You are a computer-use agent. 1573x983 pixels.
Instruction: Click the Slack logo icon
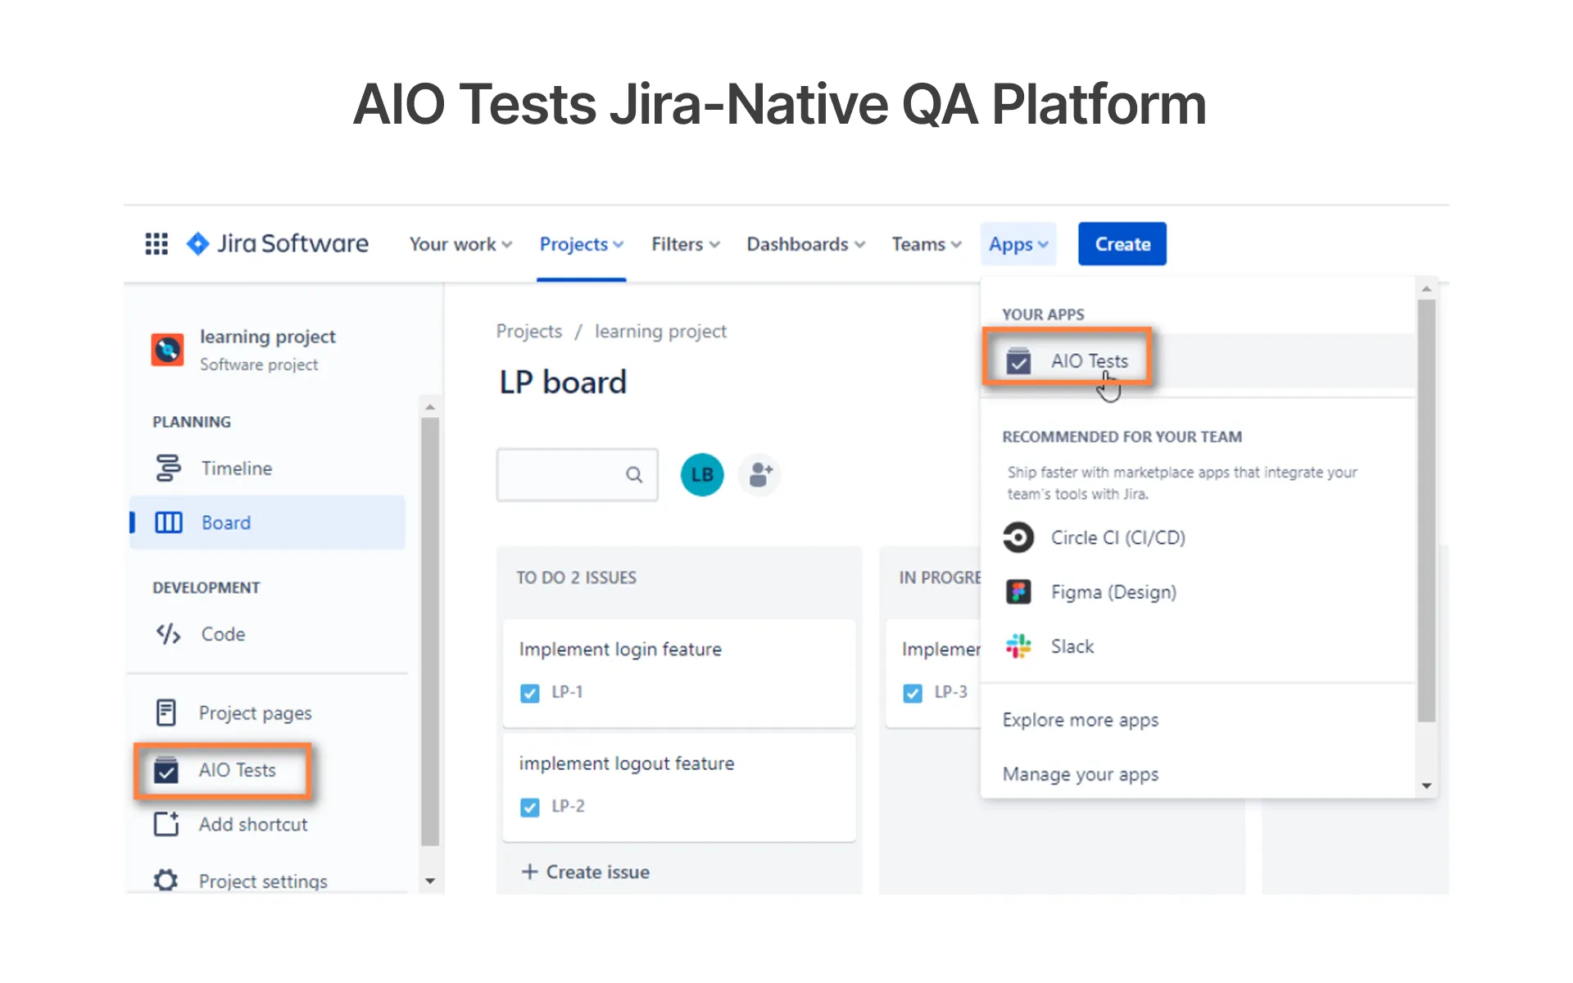[x=1018, y=646]
